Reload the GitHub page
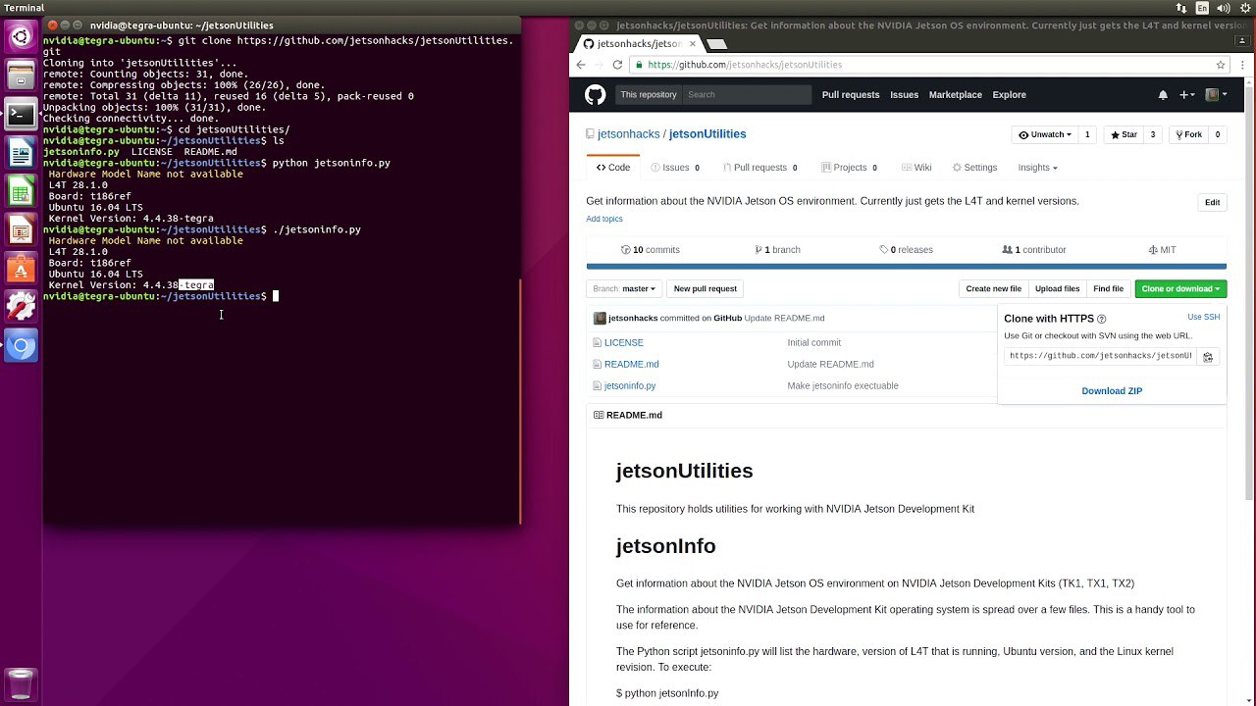 (x=617, y=65)
